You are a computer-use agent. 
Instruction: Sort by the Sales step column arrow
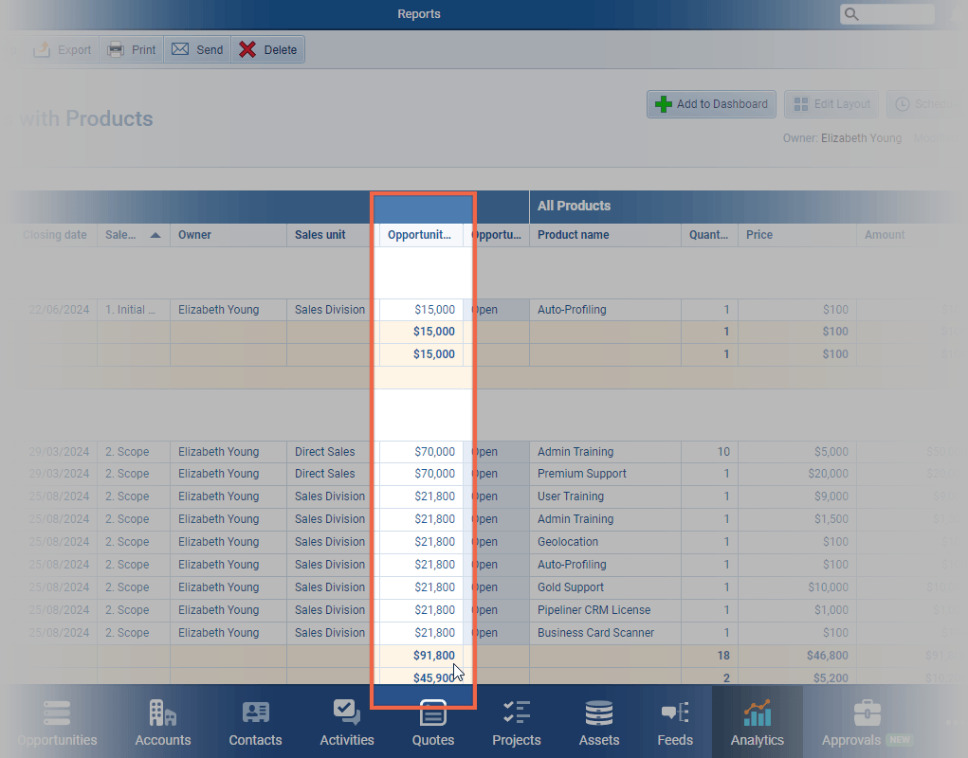[x=155, y=235]
